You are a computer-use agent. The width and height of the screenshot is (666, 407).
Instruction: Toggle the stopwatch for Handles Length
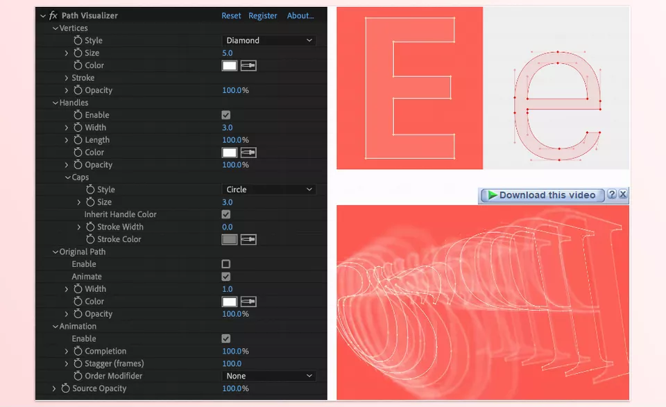coord(78,140)
